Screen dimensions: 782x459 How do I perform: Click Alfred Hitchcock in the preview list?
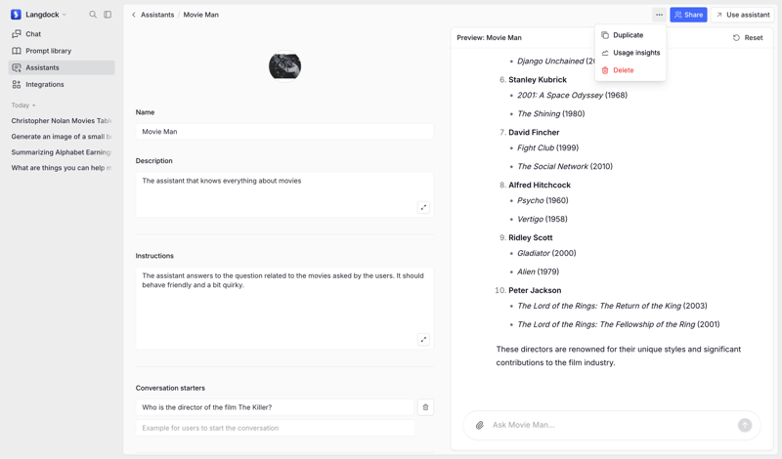coord(540,185)
